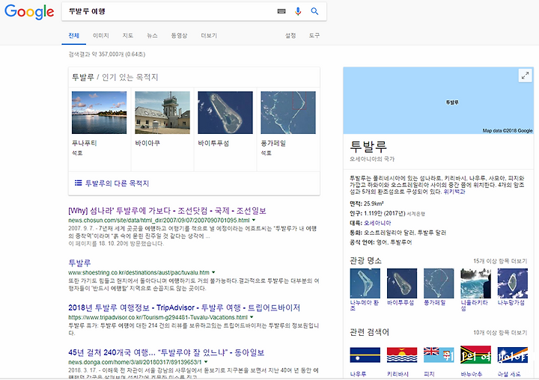
Task: Open the 투발루 shoestring result title
Action: [79, 263]
